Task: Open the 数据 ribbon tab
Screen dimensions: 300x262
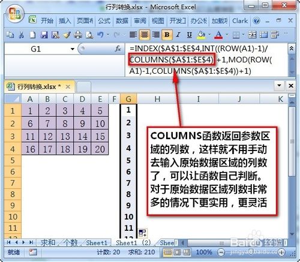Action: [122, 20]
